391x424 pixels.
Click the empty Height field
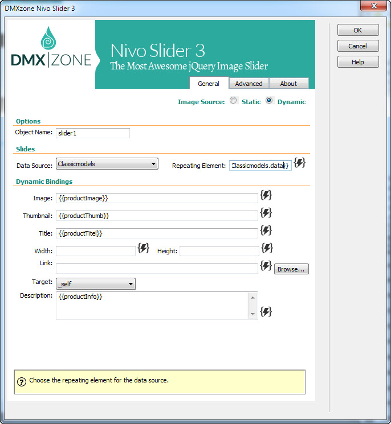(x=219, y=251)
